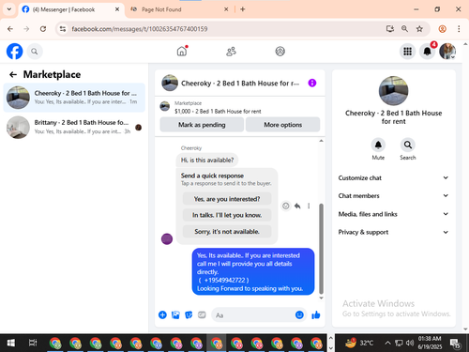
Task: View site information icon in address bar
Action: click(x=63, y=29)
